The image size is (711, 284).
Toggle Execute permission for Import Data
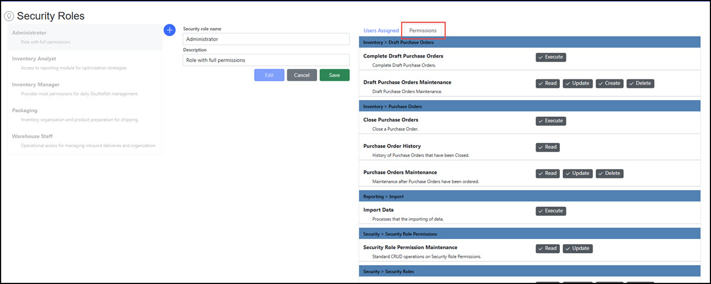pos(550,211)
